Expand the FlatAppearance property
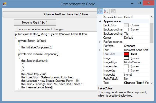The width and height of the screenshot is (156, 103). pyautogui.click(x=100, y=42)
